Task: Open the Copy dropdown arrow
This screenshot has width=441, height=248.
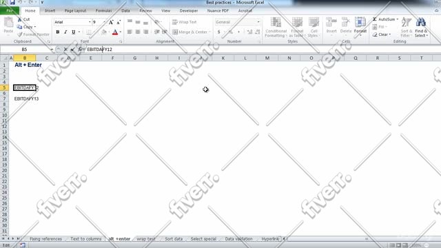Action: [x=35, y=27]
